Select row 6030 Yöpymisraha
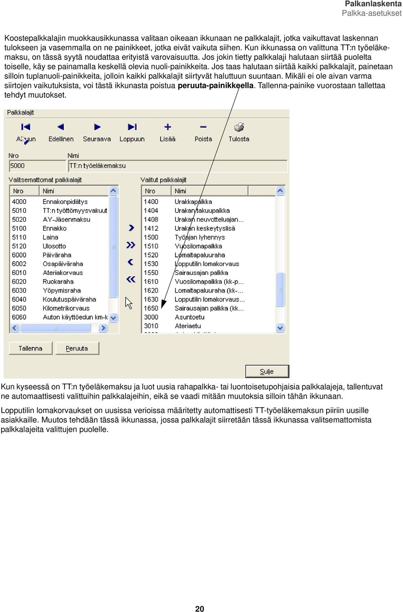This screenshot has width=403, height=612. tap(59, 290)
